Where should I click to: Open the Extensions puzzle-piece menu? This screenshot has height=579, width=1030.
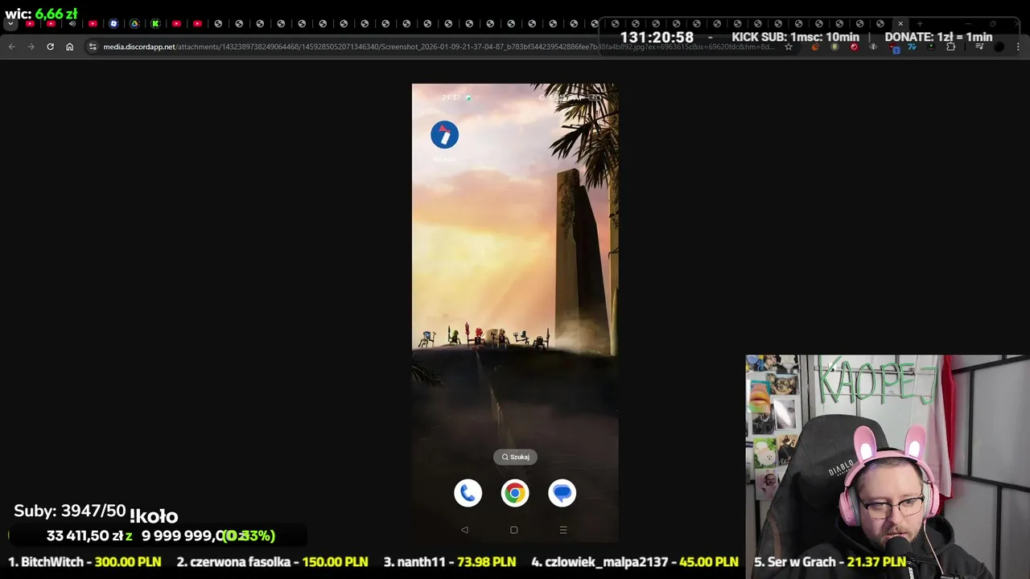point(950,47)
